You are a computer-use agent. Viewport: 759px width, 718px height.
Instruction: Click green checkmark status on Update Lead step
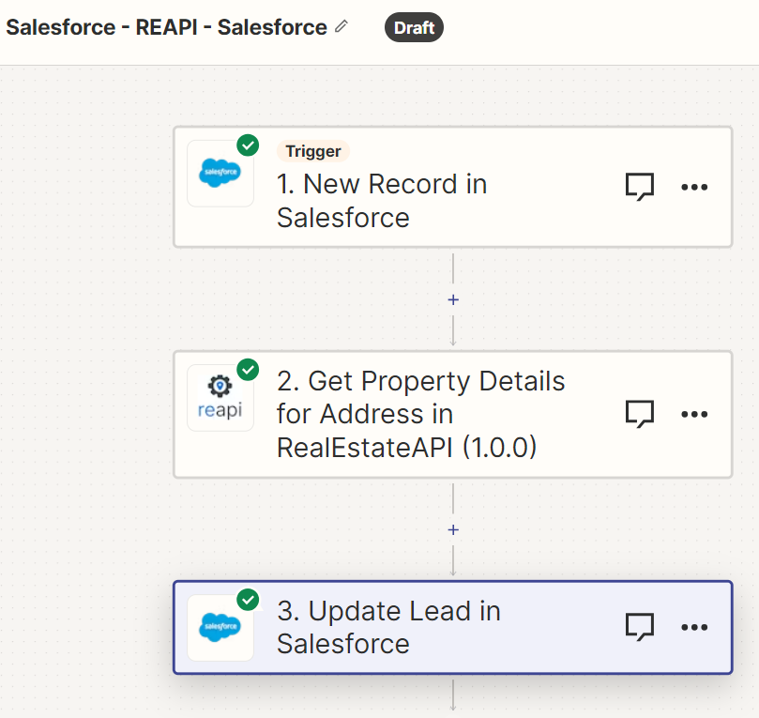[248, 600]
